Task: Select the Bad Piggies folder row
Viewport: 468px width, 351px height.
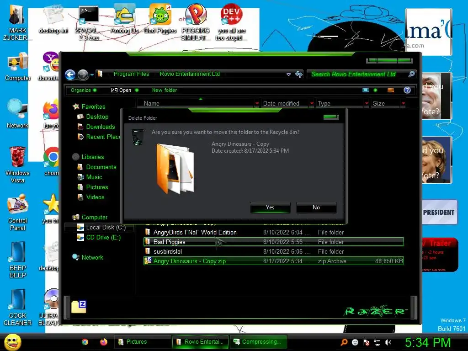Action: [x=274, y=242]
